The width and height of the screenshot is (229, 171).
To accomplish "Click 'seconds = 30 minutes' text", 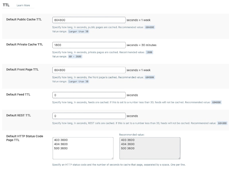I will pyautogui.click(x=141, y=45).
